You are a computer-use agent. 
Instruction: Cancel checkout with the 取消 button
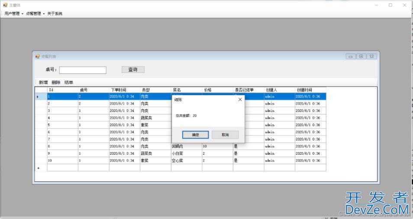[x=225, y=135]
